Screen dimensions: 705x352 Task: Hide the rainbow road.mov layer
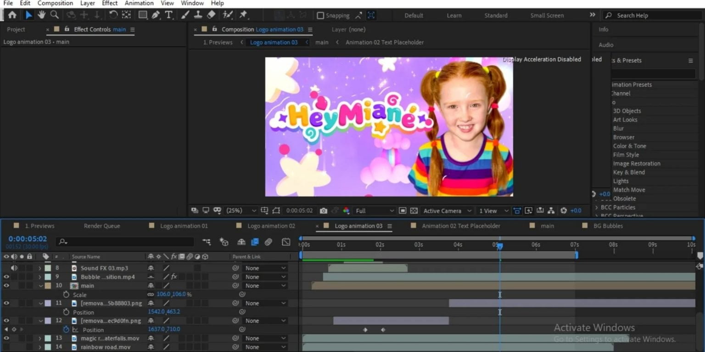(6, 347)
